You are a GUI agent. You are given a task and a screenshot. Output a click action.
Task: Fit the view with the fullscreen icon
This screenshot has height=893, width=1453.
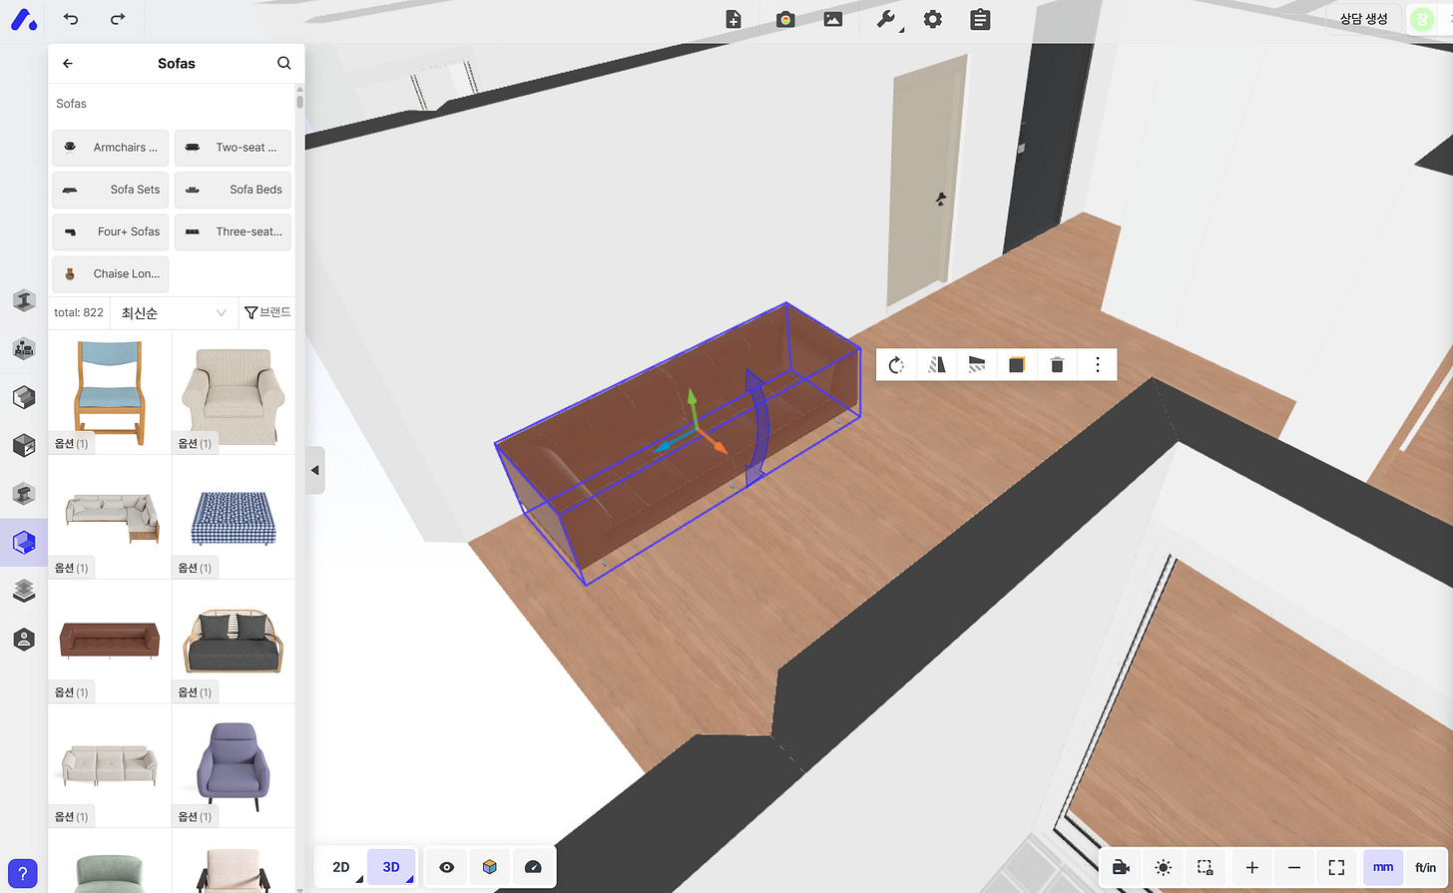[1336, 867]
